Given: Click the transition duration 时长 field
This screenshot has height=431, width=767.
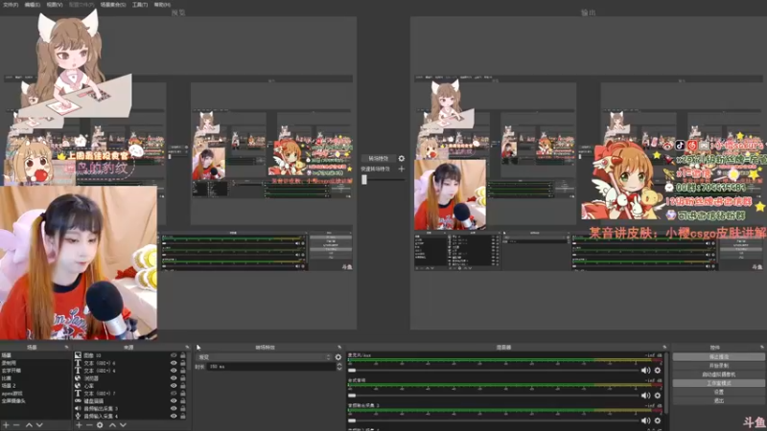Looking at the screenshot, I should [272, 367].
